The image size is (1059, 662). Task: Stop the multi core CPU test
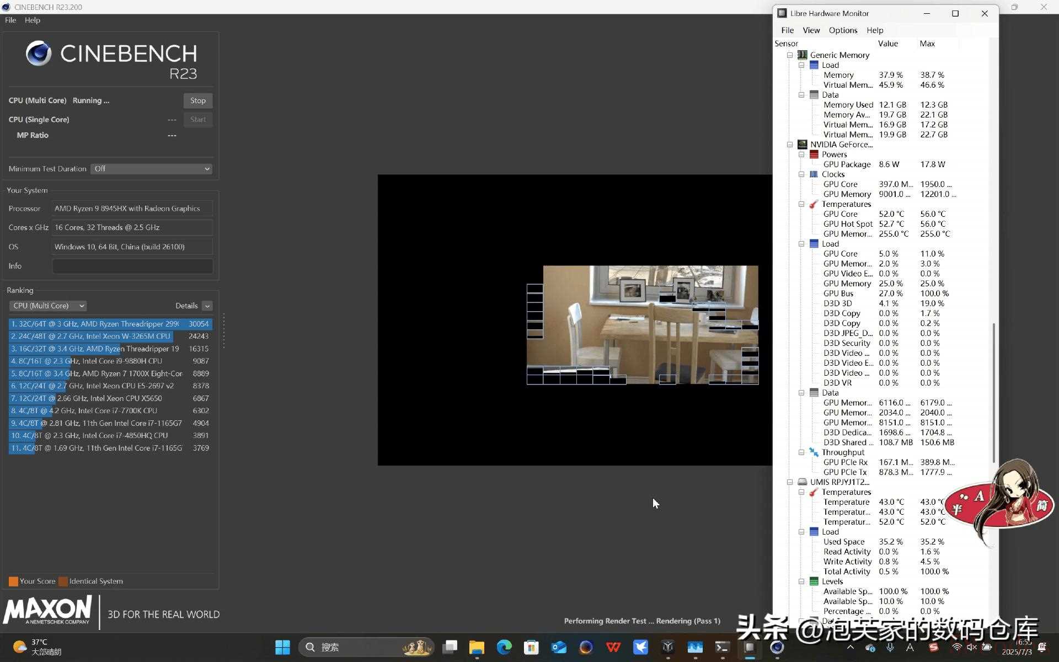198,100
